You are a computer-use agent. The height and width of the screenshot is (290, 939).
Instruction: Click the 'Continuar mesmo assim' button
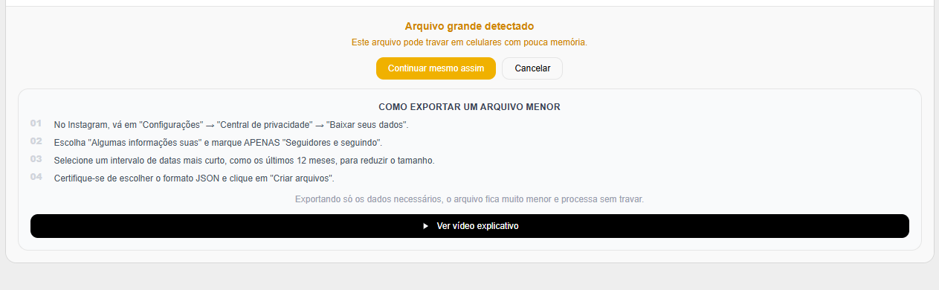click(x=436, y=68)
